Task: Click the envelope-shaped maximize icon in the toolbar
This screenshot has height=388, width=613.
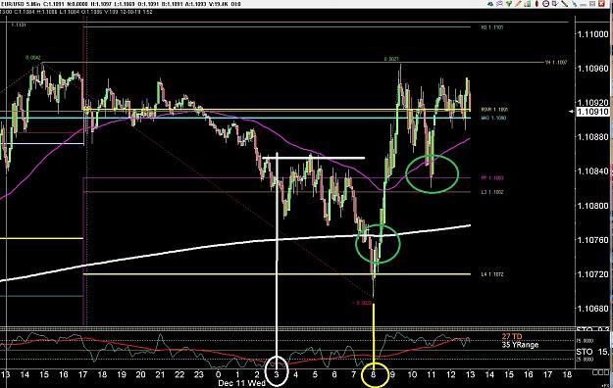Action: click(x=592, y=4)
